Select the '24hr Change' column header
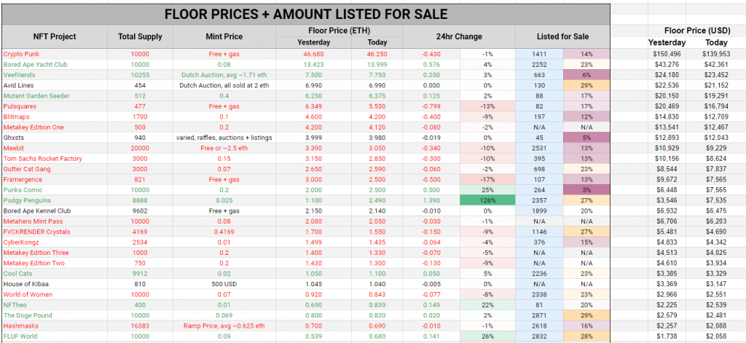This screenshot has height=343, width=746. point(459,36)
